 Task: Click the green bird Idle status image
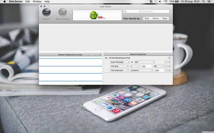click(x=97, y=15)
